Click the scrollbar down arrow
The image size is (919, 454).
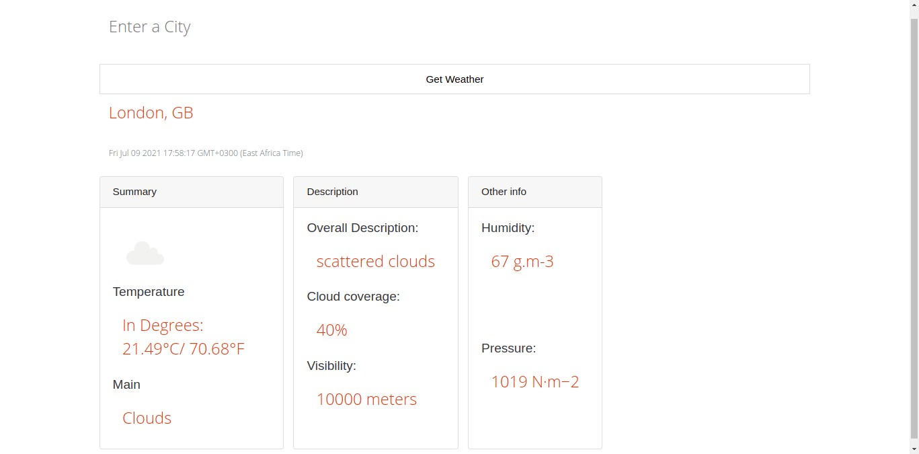coord(914,449)
